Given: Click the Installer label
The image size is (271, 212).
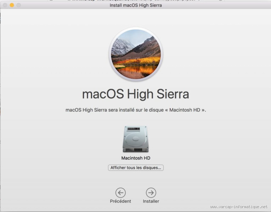Looking at the screenshot, I should coord(151,201).
